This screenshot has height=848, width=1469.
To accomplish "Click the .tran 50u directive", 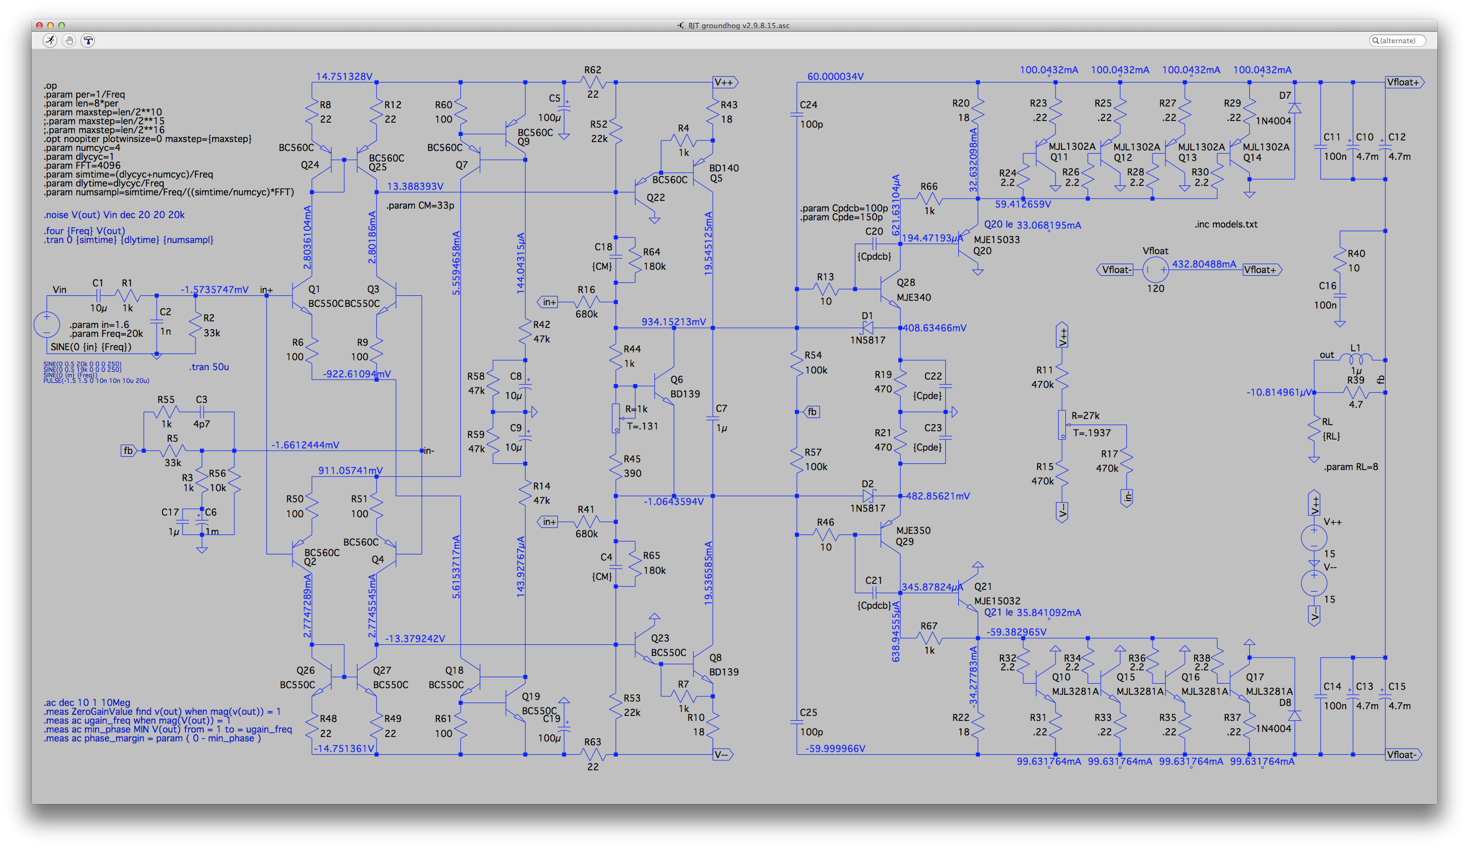I will click(209, 367).
